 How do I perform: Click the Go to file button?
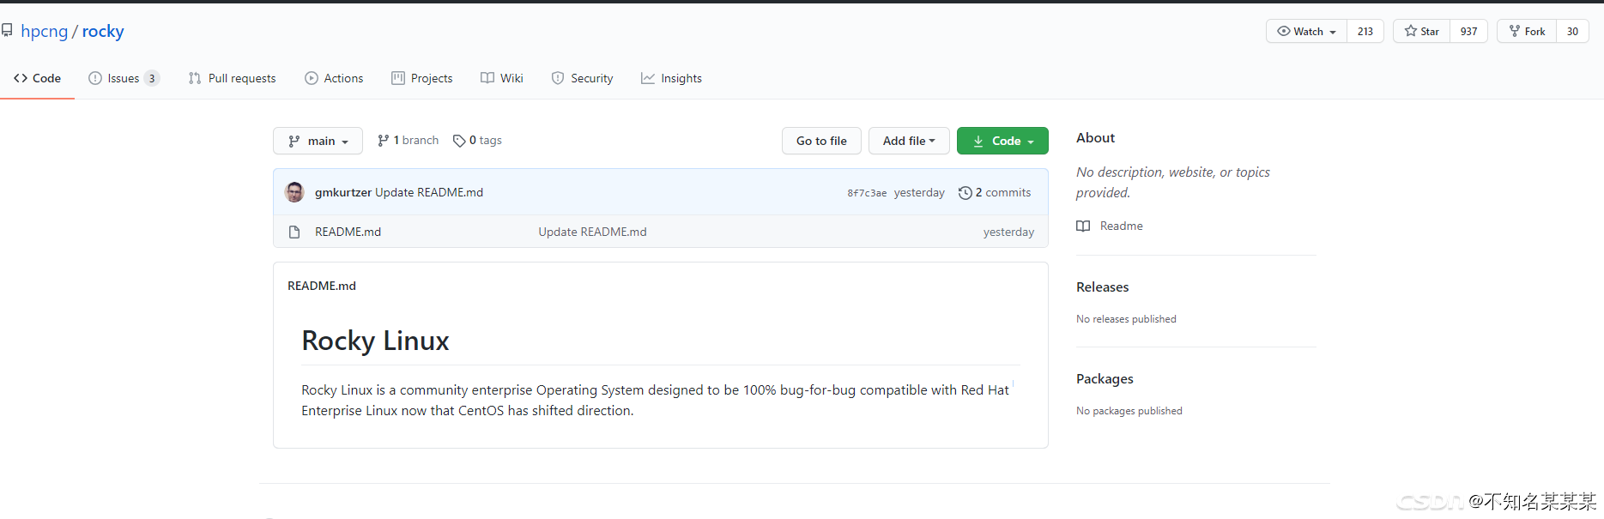(821, 141)
